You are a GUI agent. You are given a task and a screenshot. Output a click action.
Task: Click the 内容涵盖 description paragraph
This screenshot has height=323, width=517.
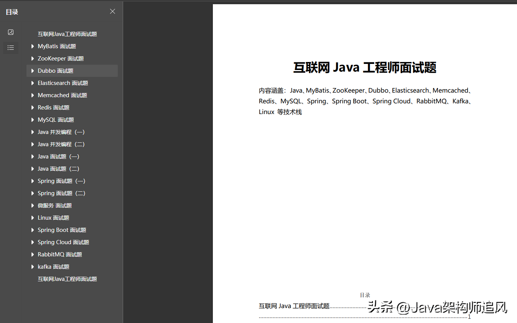(365, 101)
